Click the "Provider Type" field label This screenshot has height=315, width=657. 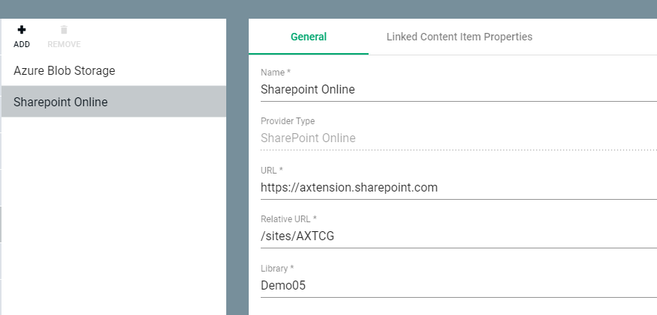click(288, 121)
